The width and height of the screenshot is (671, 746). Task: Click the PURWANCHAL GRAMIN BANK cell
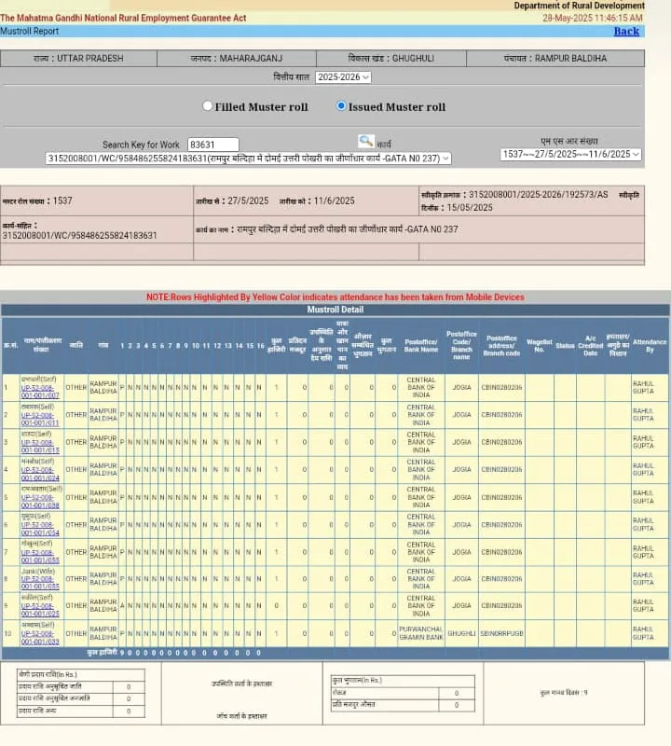pos(421,633)
